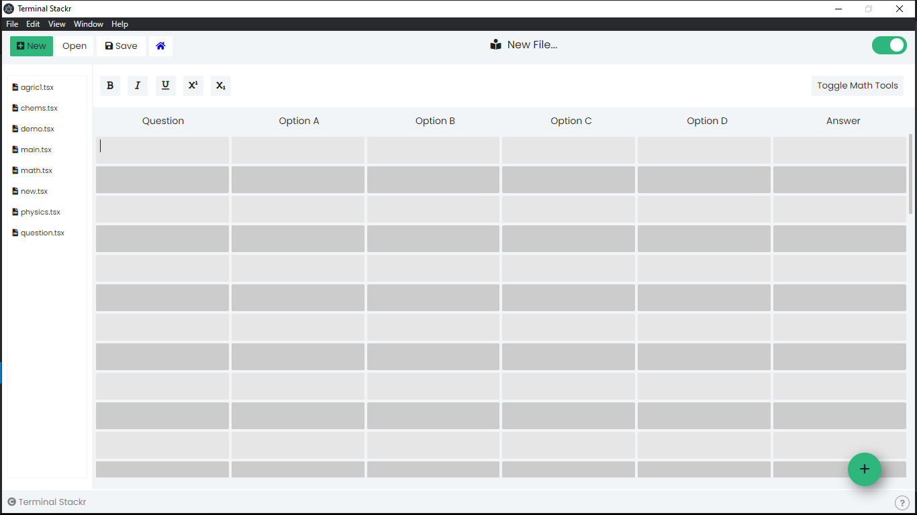This screenshot has height=515, width=917.
Task: Click the first row Question cell
Action: [162, 150]
